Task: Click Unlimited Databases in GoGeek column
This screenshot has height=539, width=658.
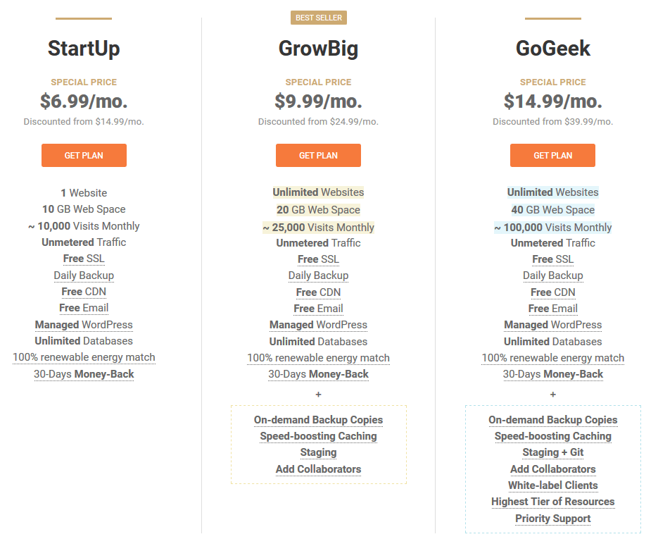Action: [x=552, y=342]
